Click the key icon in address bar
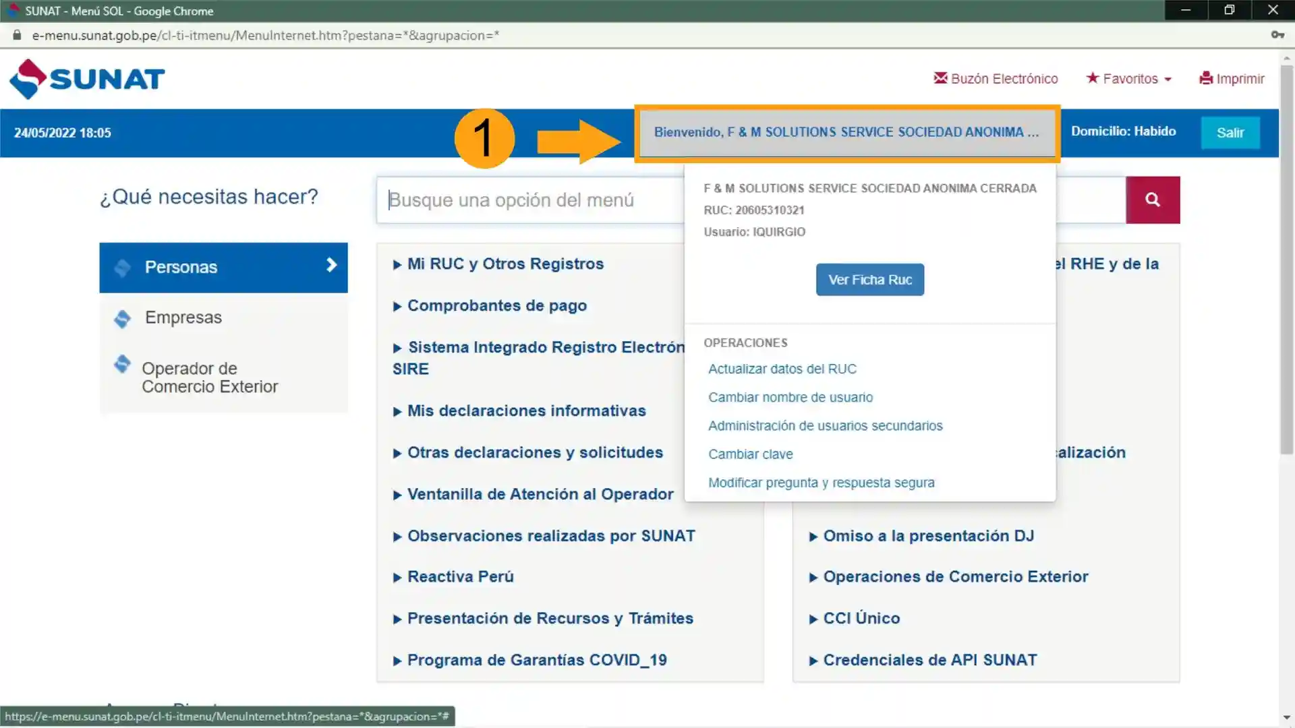1295x728 pixels. (1277, 35)
